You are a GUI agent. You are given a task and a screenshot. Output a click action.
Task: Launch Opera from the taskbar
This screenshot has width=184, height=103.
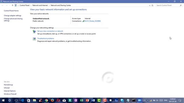pyautogui.click(x=58, y=100)
